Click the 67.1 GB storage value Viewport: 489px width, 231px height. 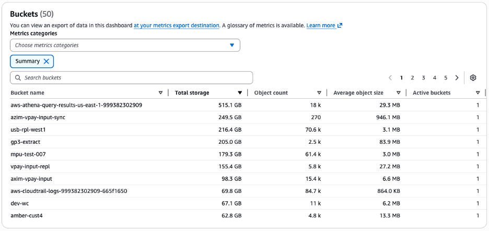pyautogui.click(x=231, y=203)
